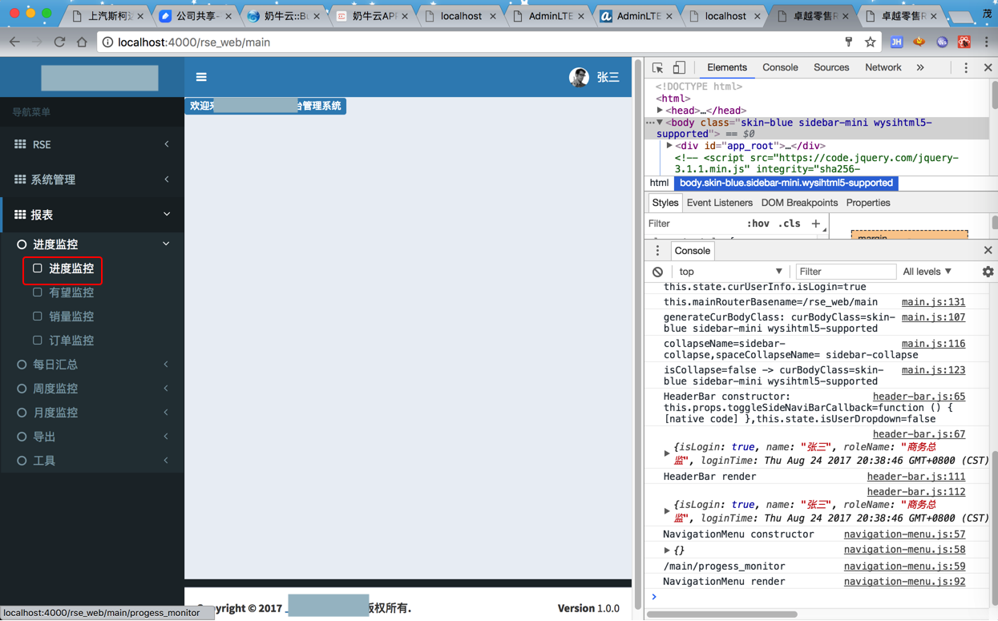998x621 pixels.
Task: Toggle the device toolbar icon in DevTools
Action: [679, 68]
